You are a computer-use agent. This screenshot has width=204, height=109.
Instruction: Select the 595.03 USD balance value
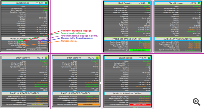(x=146, y=18)
